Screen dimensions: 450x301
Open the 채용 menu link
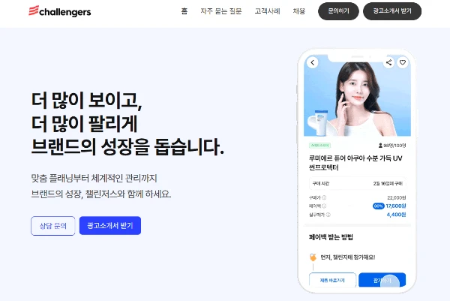coord(298,11)
